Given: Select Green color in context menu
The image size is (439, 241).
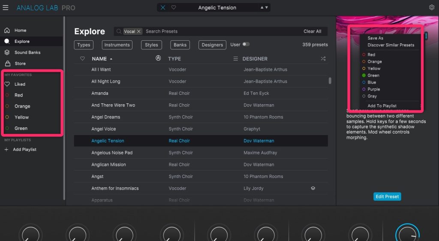Looking at the screenshot, I should [373, 75].
